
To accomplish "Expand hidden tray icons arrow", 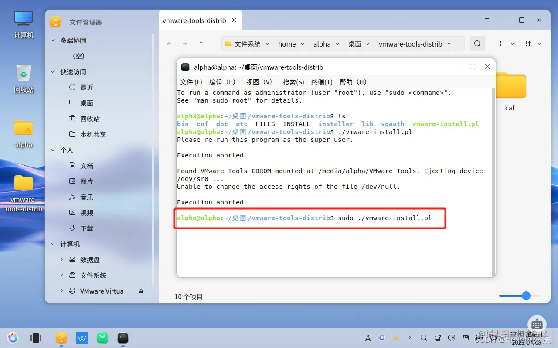I will (410, 338).
